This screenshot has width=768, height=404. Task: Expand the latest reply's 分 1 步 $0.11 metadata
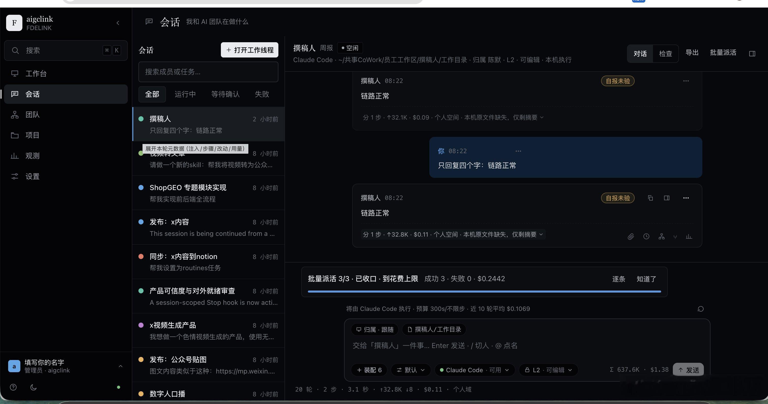coord(453,234)
